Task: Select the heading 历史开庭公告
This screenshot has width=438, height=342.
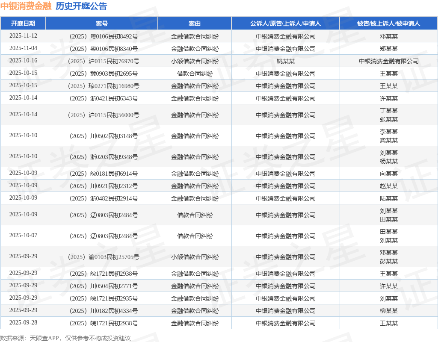Action: [x=81, y=6]
